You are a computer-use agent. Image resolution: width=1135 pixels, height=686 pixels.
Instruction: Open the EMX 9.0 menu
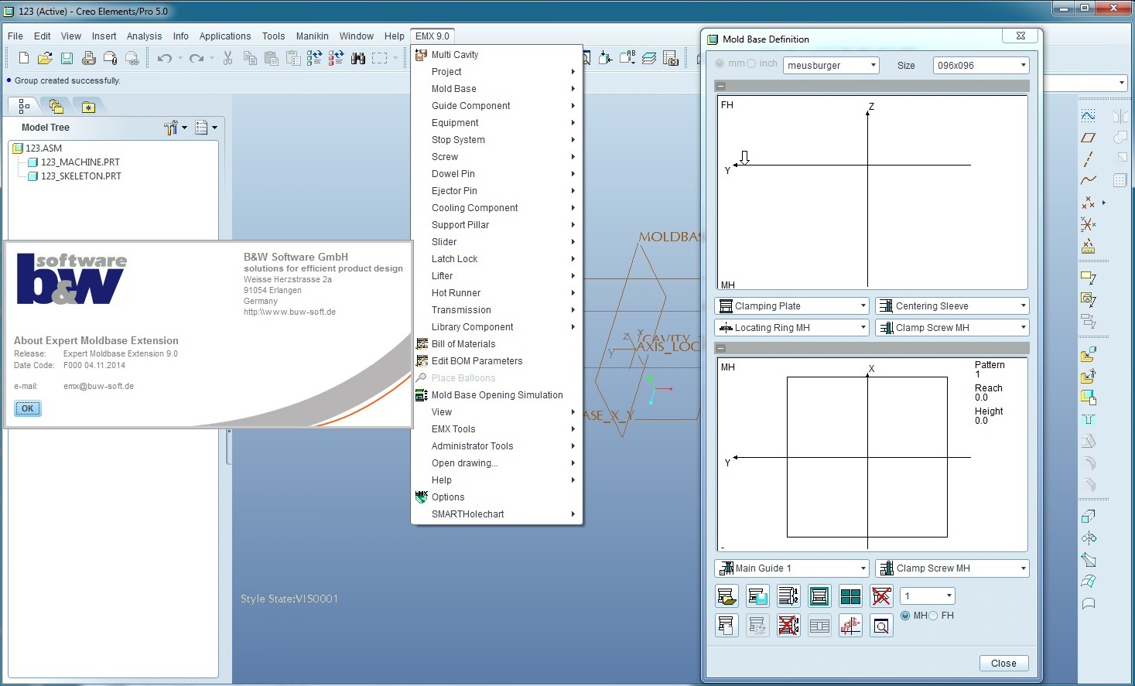(432, 36)
